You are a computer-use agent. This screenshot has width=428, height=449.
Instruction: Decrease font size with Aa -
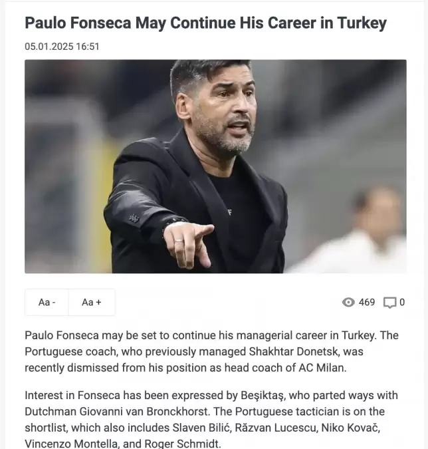pos(47,303)
